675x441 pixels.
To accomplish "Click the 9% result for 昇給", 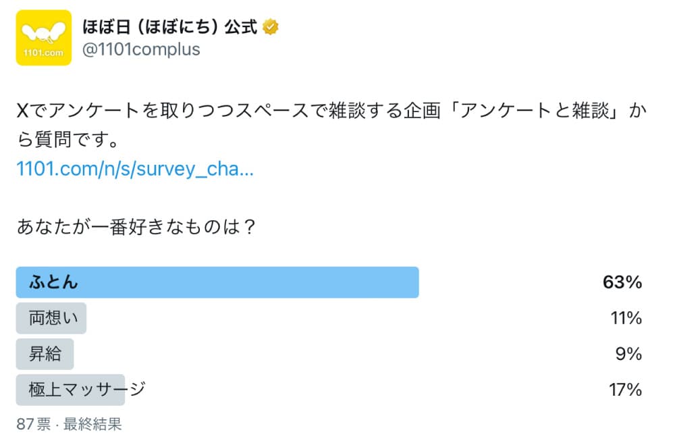I will [x=628, y=354].
